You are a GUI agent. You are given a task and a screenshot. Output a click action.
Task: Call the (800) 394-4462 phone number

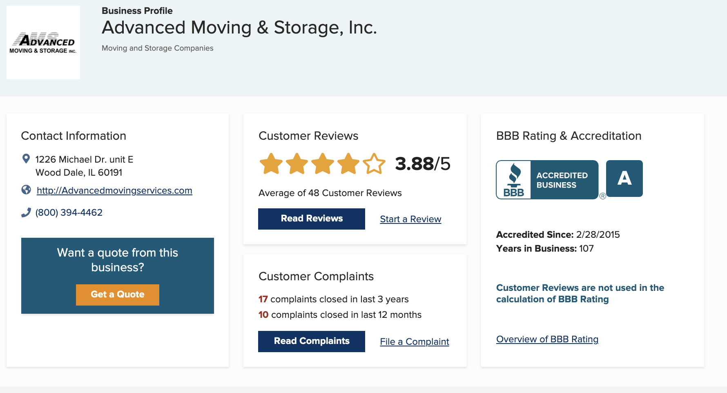click(69, 212)
